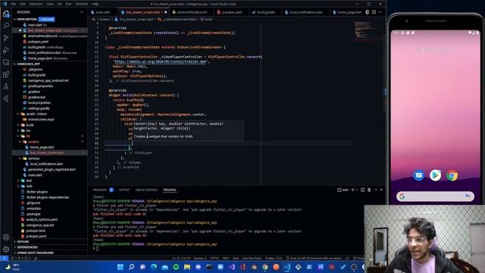
Task: Open the Explorer view in activity bar
Action: pos(6,14)
